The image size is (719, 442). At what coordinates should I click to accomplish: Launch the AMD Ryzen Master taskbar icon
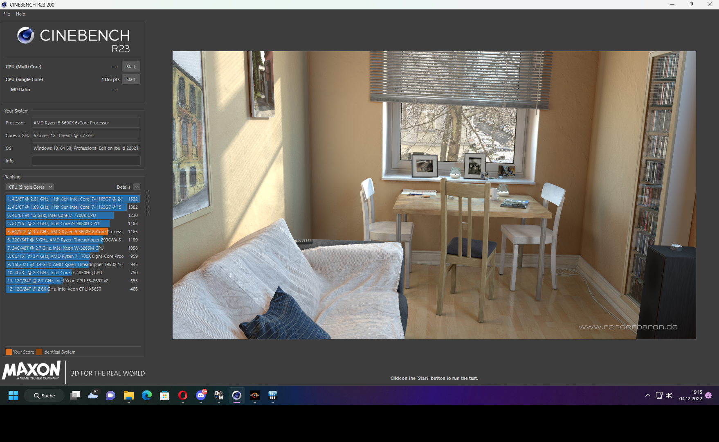[x=255, y=395]
